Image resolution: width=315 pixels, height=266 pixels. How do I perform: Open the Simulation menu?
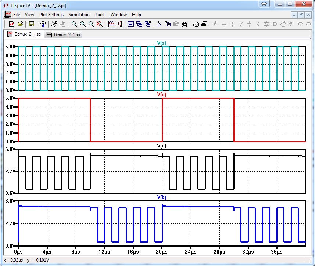coord(79,15)
